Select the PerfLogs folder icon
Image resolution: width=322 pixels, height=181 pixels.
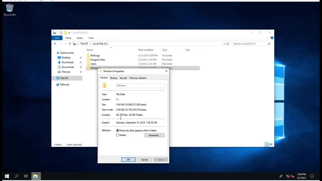[88, 56]
